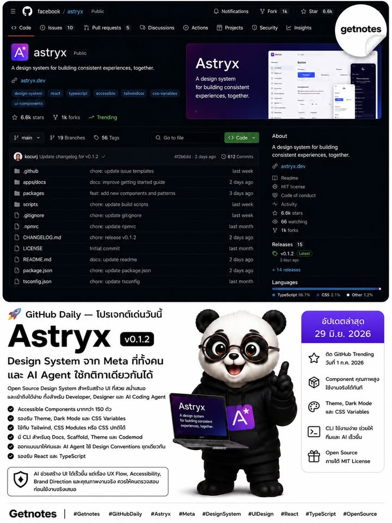392x523 pixels.
Task: Open the MIT license link
Action: pyautogui.click(x=293, y=186)
